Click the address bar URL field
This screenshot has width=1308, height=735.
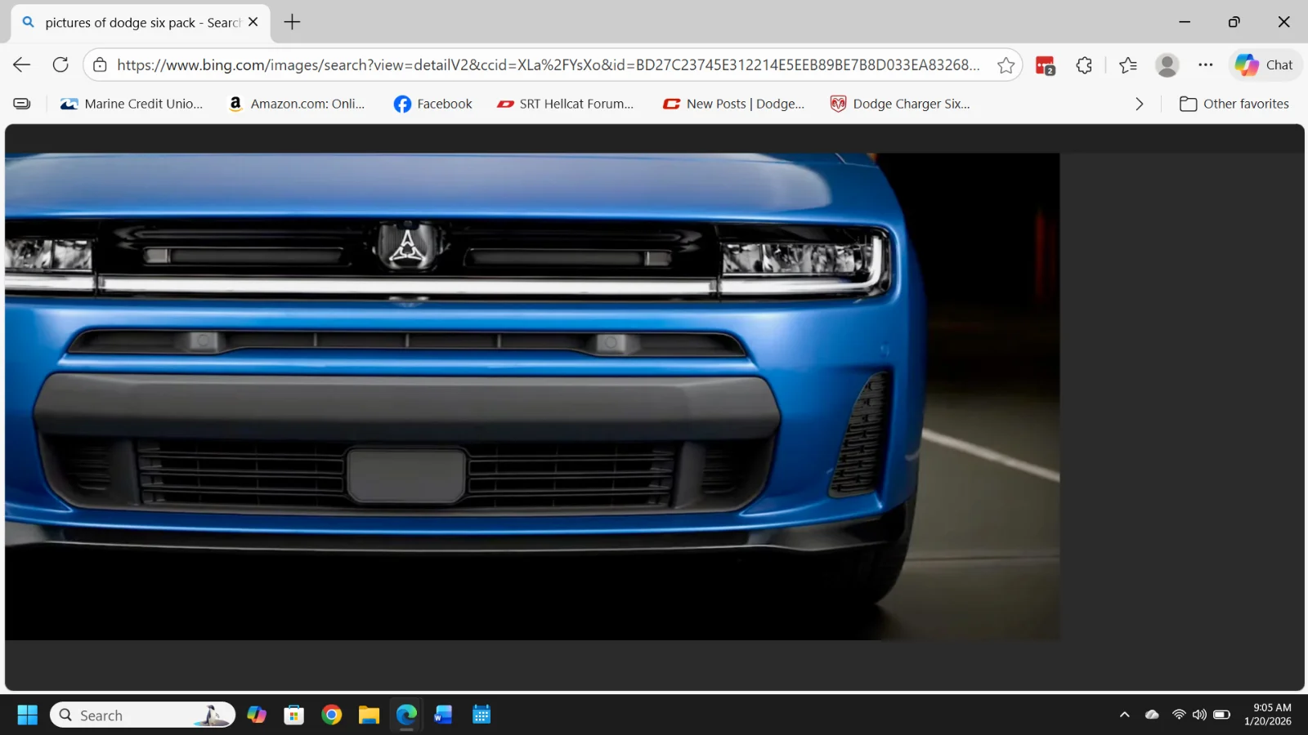548,65
